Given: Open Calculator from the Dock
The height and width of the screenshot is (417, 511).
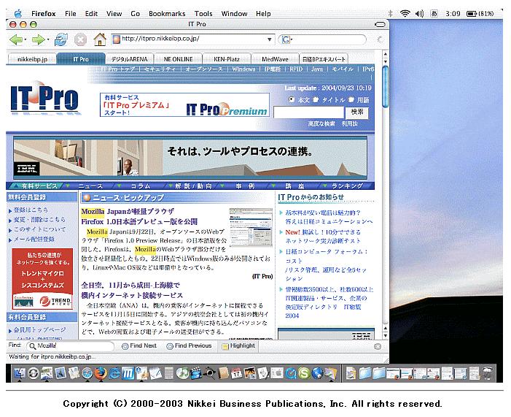Looking at the screenshot, I should coord(168,373).
